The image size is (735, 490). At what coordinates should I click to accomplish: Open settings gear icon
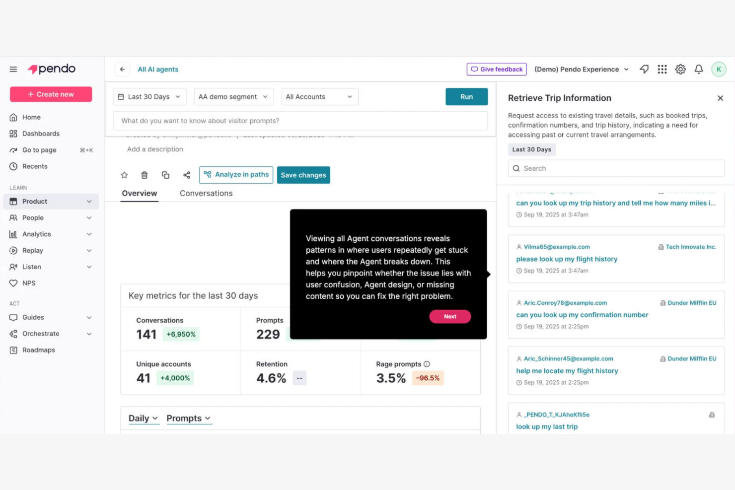[x=680, y=70]
